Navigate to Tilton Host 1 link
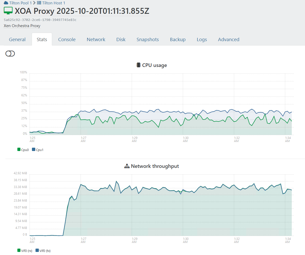Viewport: 305px width, 255px height. pyautogui.click(x=53, y=3)
